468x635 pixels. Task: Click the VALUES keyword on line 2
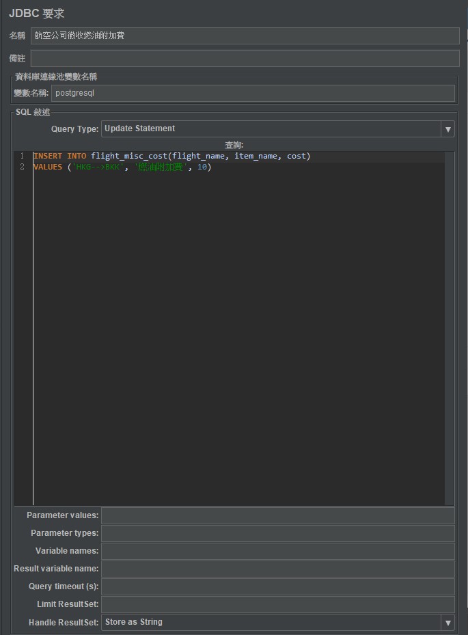click(47, 167)
